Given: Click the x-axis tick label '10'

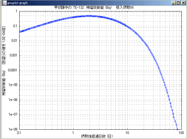Looking at the screenshot, I should pyautogui.click(x=127, y=133).
